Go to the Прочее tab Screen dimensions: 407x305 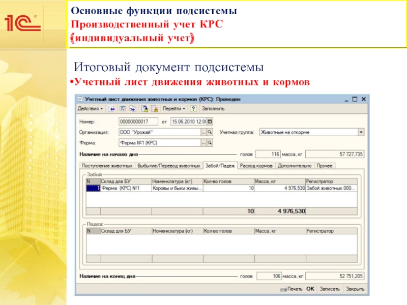click(x=325, y=166)
